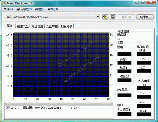
Task: Switch to the 创建光盘 tab
Action: (23, 26)
